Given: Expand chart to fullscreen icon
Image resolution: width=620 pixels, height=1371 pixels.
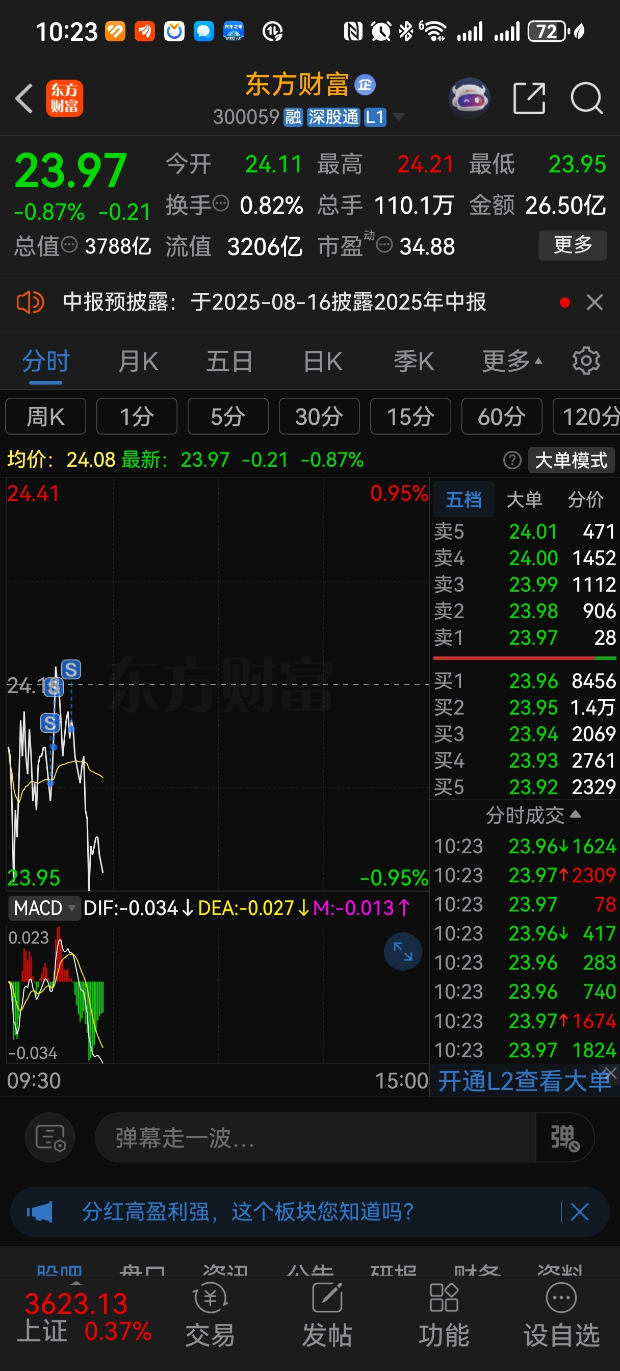Looking at the screenshot, I should tap(403, 951).
